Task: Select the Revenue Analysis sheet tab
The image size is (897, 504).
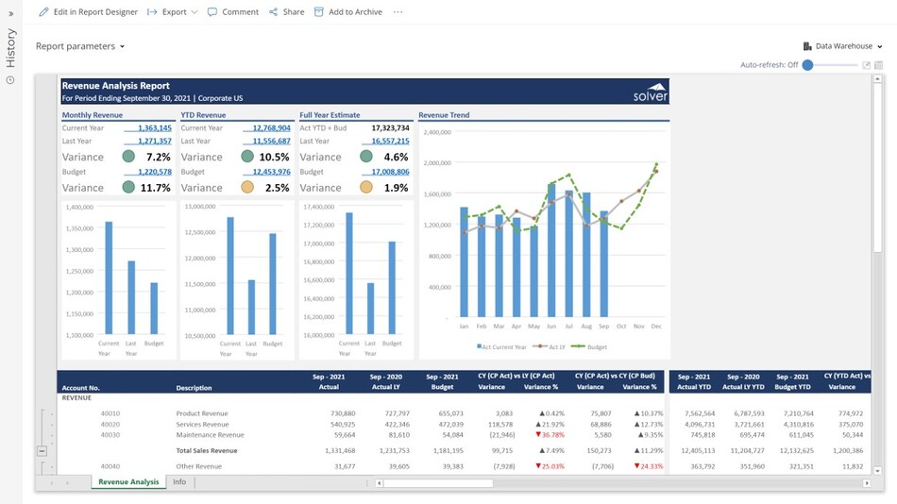Action: click(x=128, y=482)
